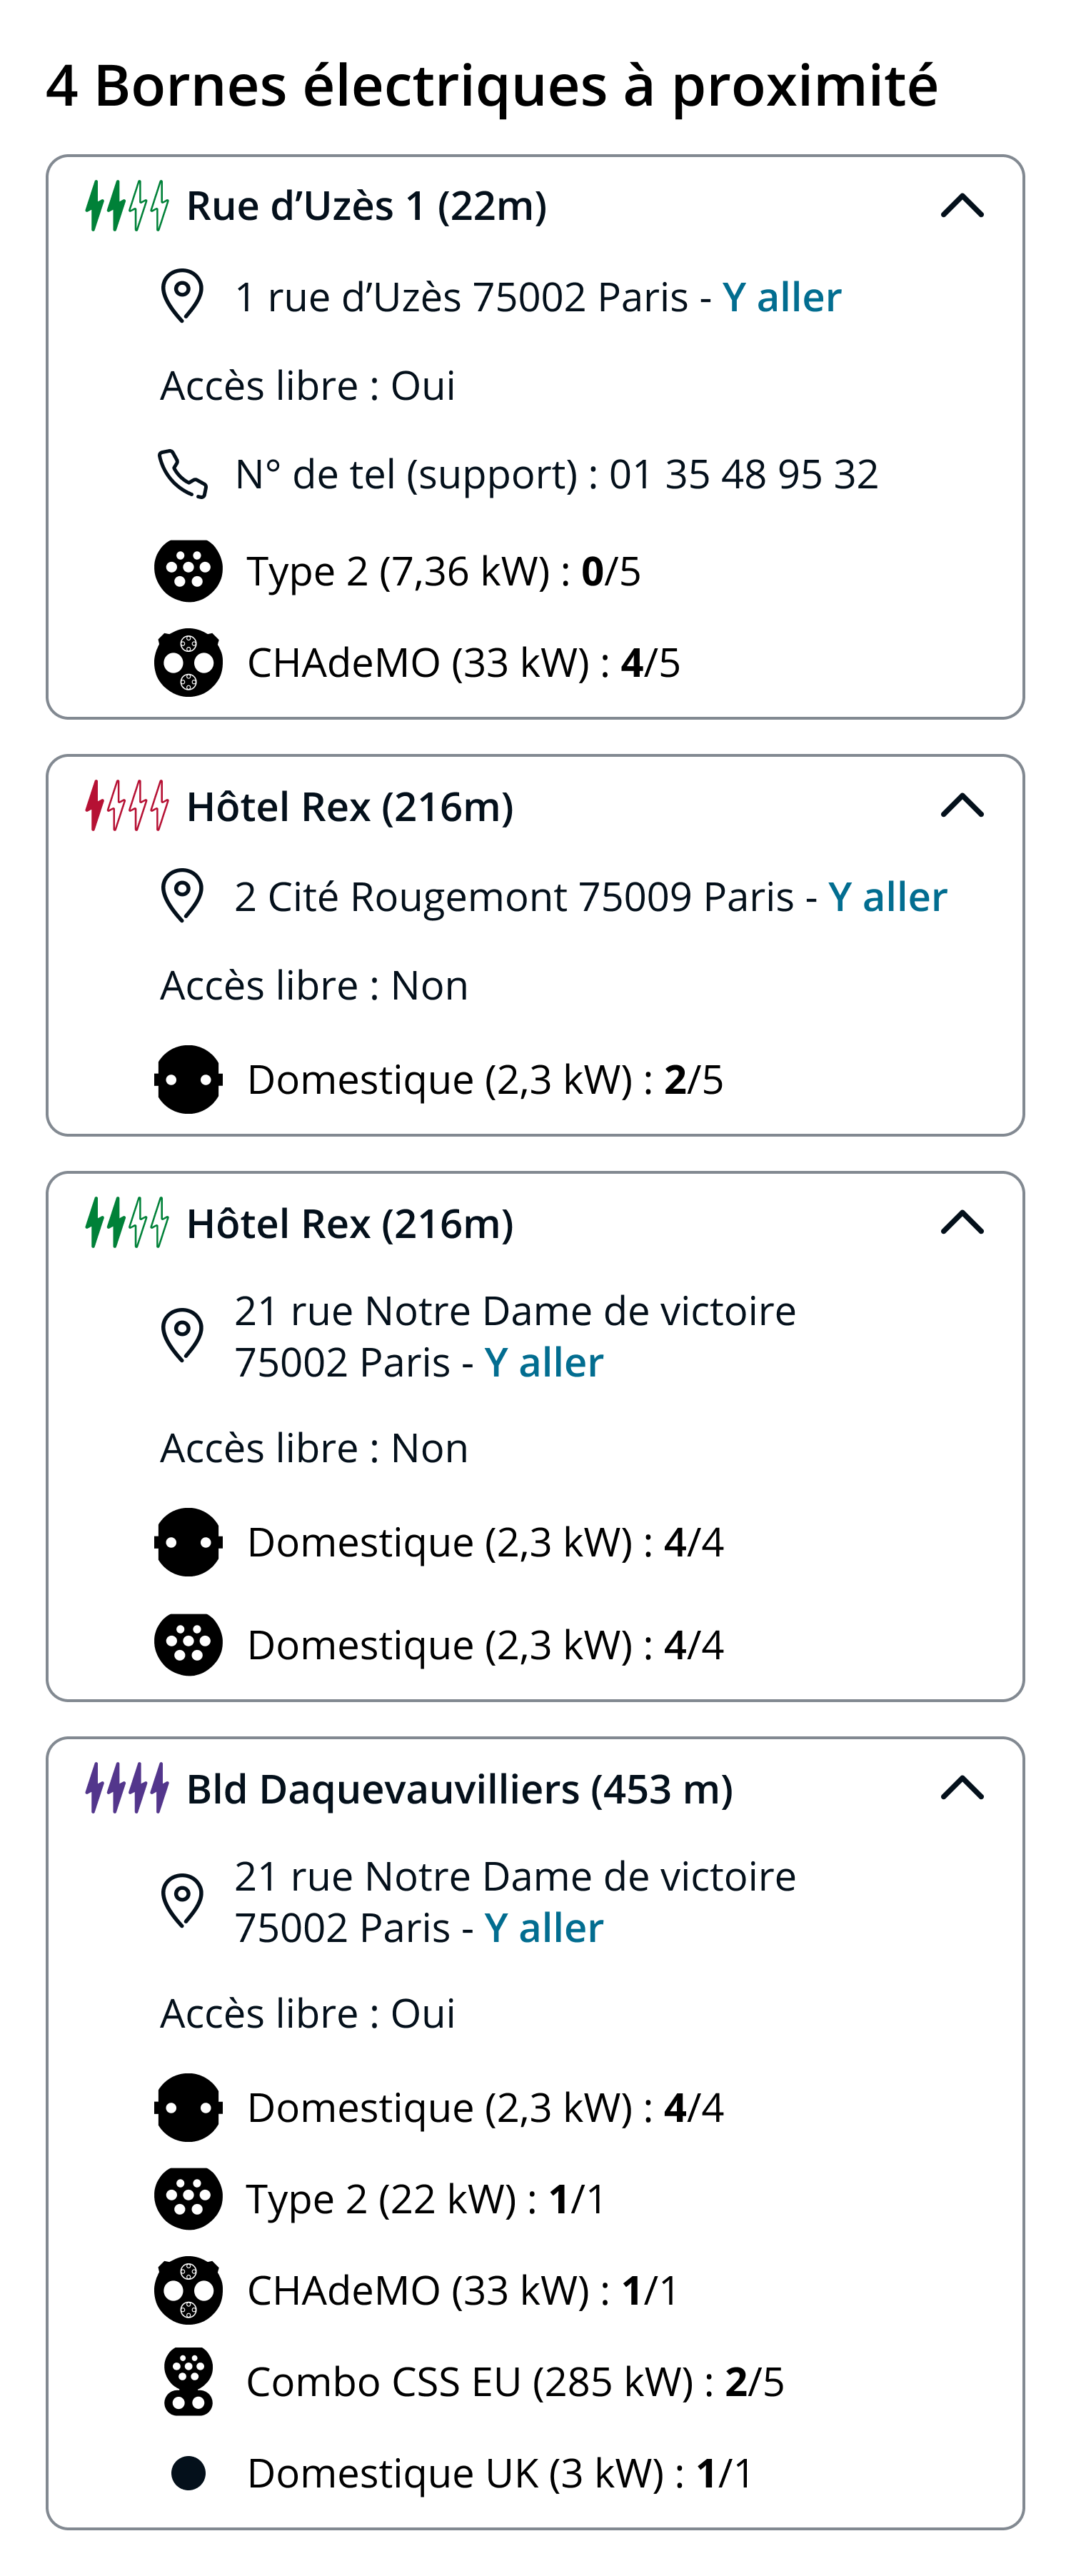Click the red lightning bolts availability icon

coord(127,806)
